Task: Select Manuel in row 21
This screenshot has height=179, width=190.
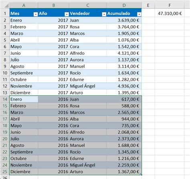Action: 88,145
